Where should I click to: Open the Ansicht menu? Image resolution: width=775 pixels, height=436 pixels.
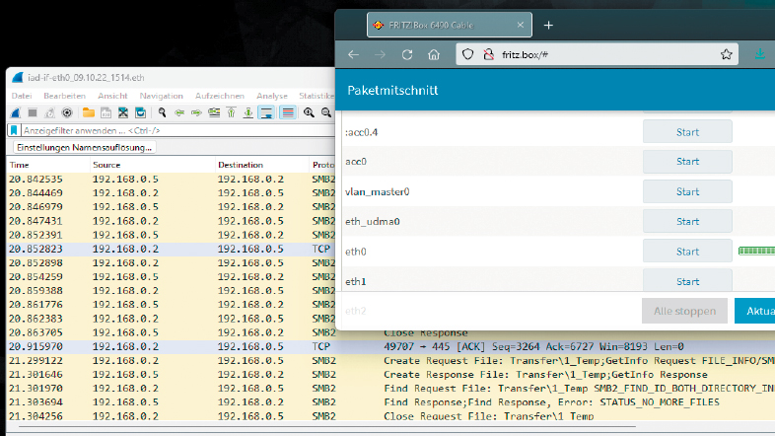tap(112, 96)
